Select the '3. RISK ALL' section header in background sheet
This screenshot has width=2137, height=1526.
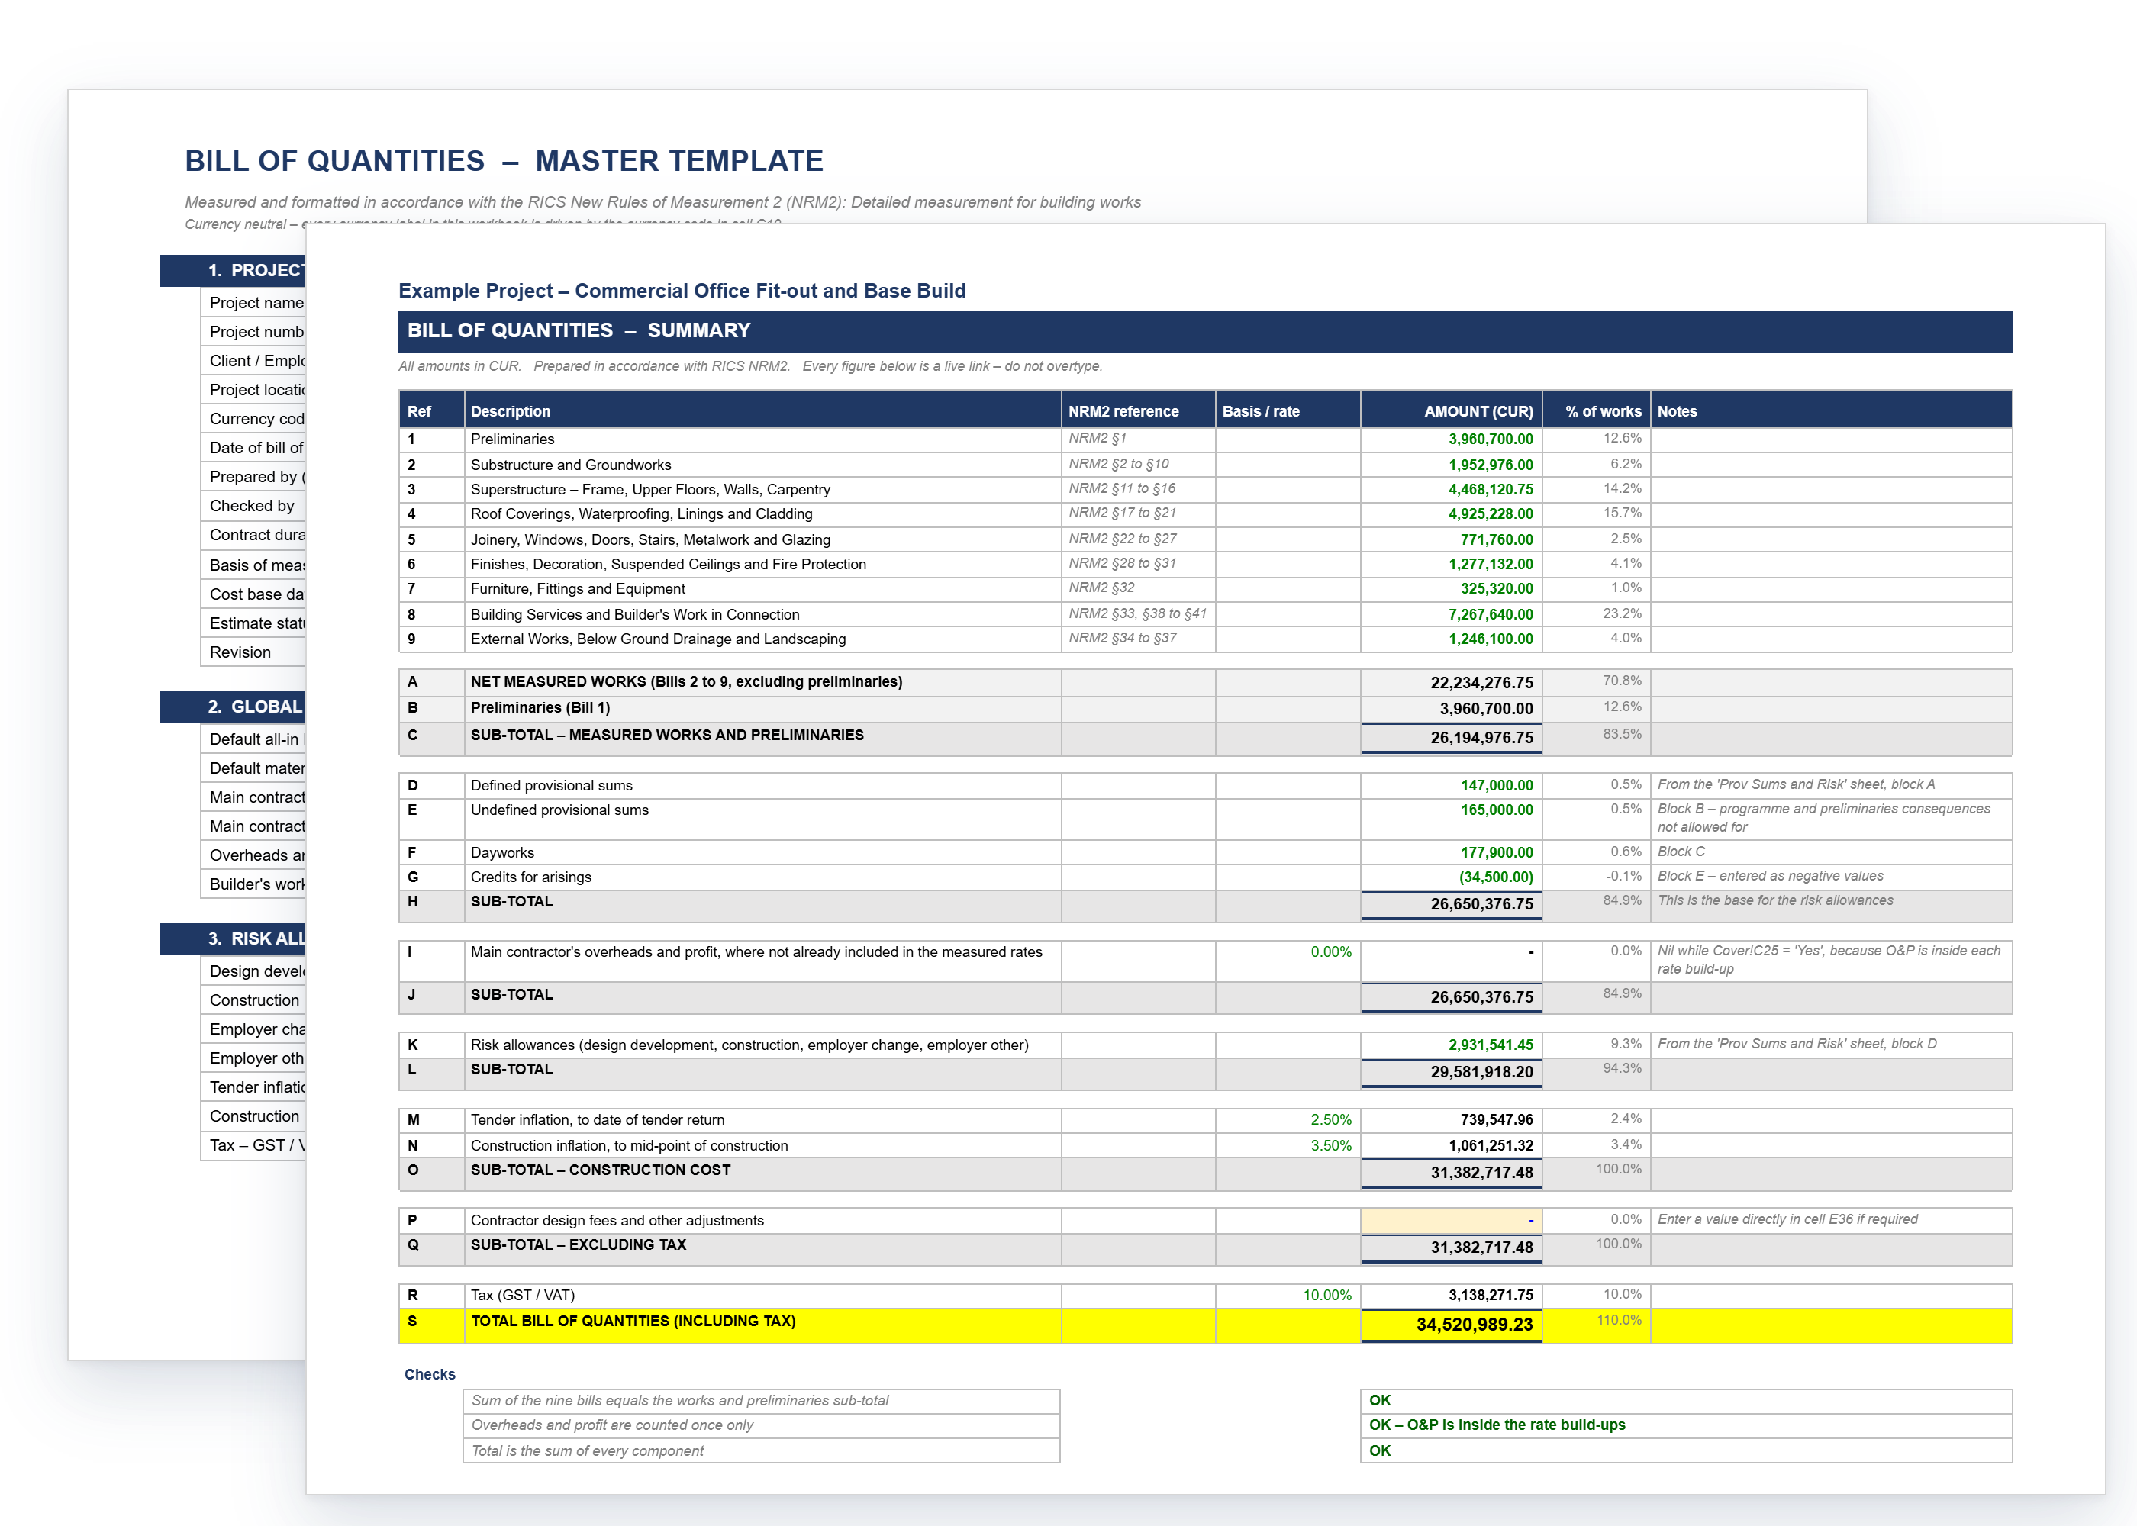233,938
